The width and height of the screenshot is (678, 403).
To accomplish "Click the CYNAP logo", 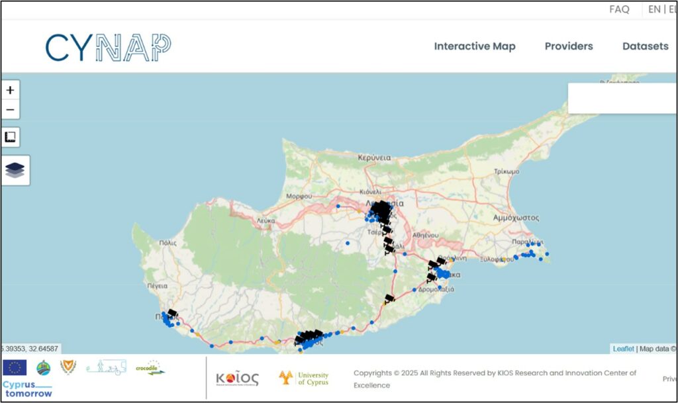I will pyautogui.click(x=108, y=46).
